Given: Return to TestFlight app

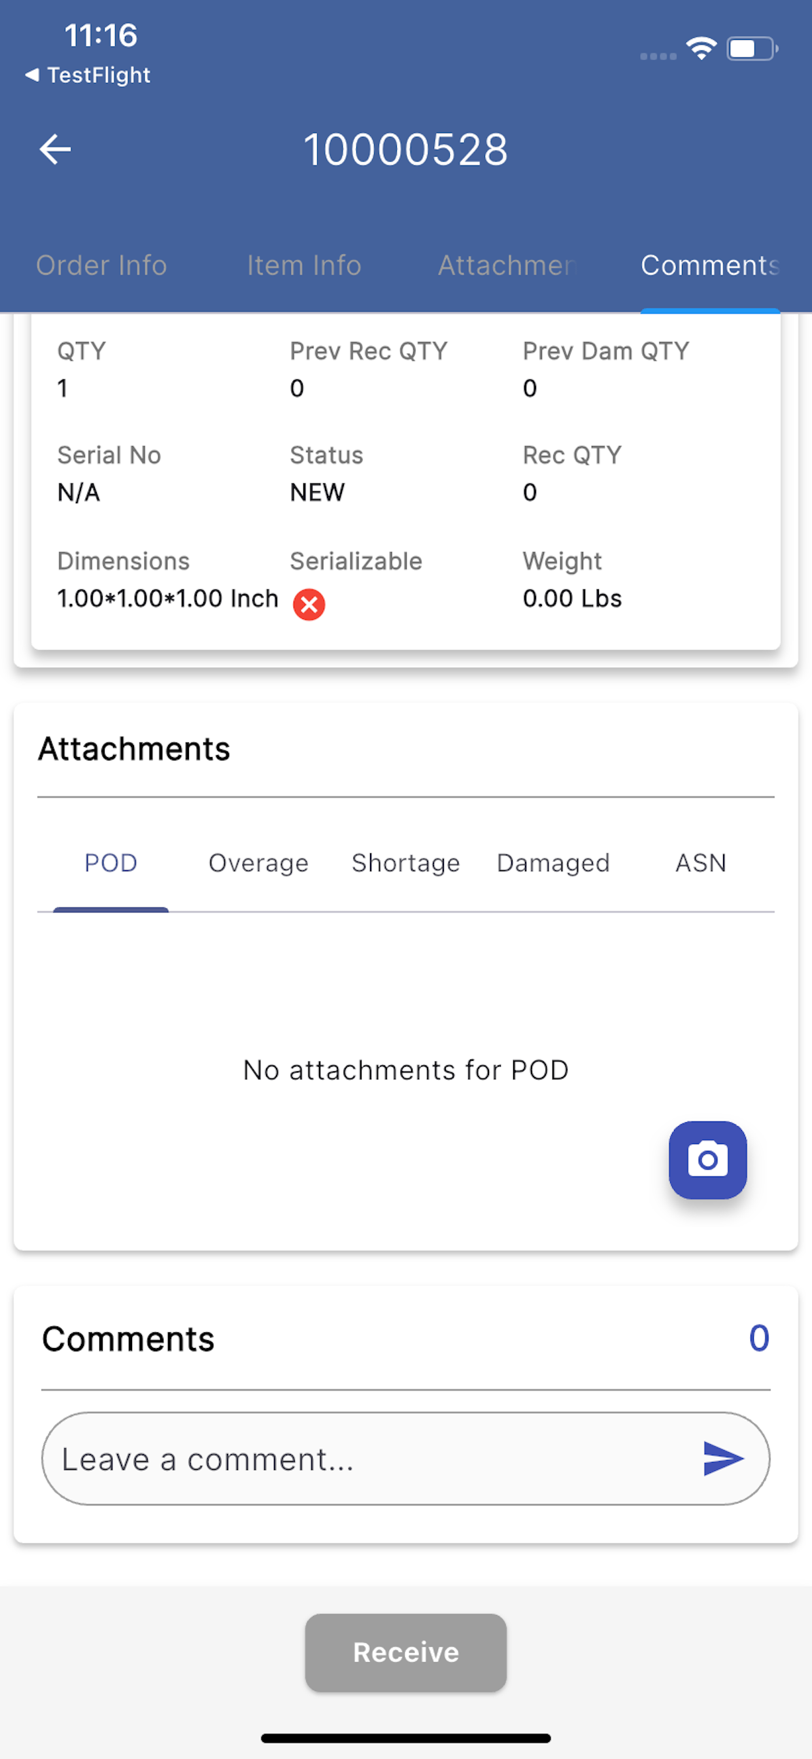Looking at the screenshot, I should pyautogui.click(x=88, y=75).
